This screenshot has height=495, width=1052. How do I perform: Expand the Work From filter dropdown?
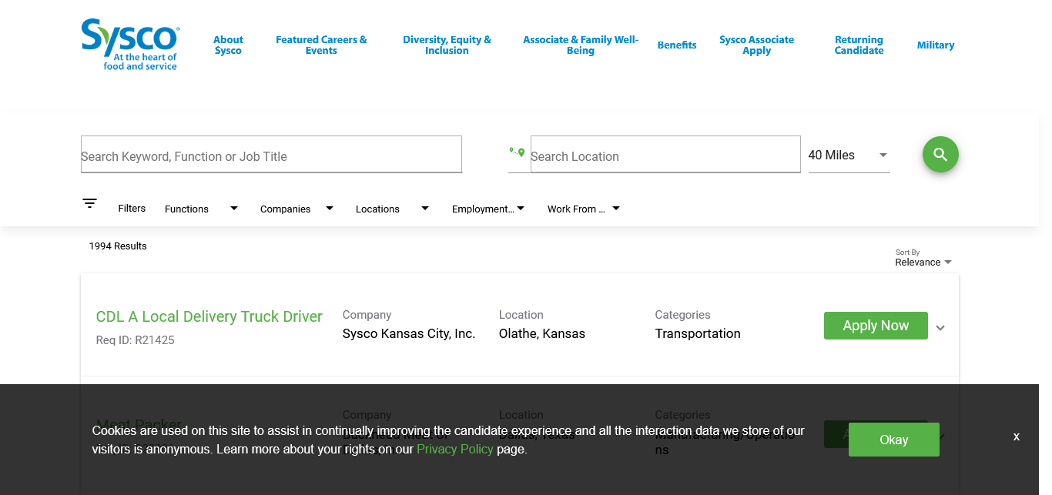click(583, 209)
